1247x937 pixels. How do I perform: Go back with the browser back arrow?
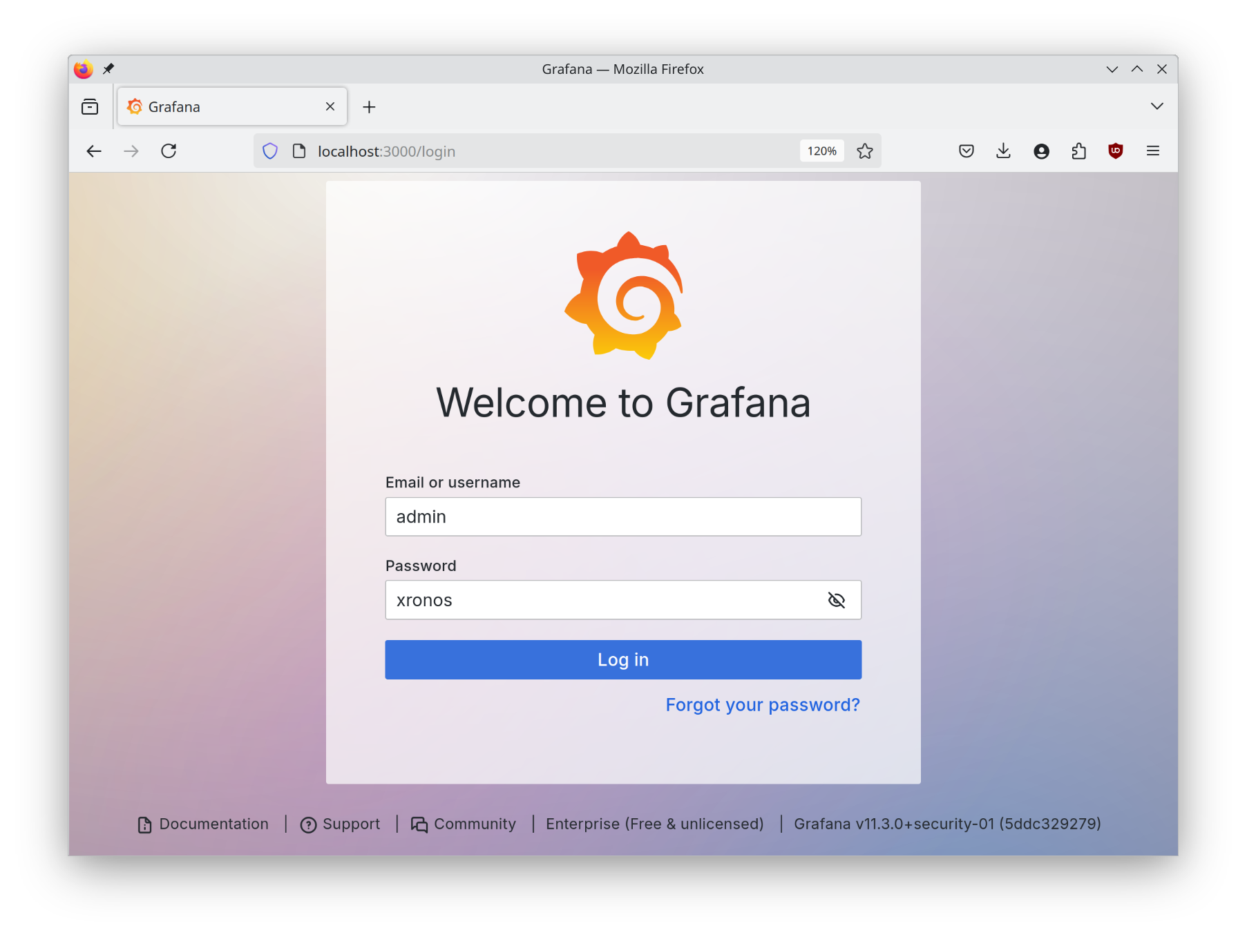click(x=94, y=151)
